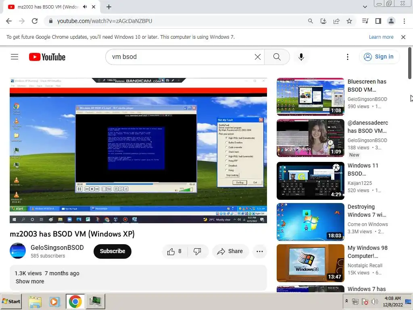The image size is (413, 310).
Task: Close the mz2003 has BSOD VM tab
Action: pyautogui.click(x=94, y=7)
